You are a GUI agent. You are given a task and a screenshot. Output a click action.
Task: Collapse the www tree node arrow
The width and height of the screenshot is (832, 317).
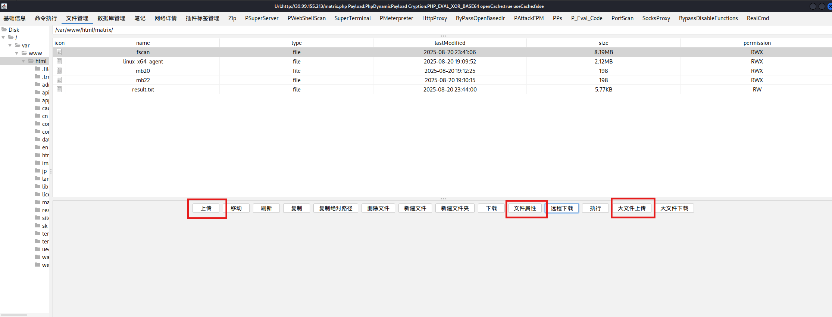(x=17, y=53)
